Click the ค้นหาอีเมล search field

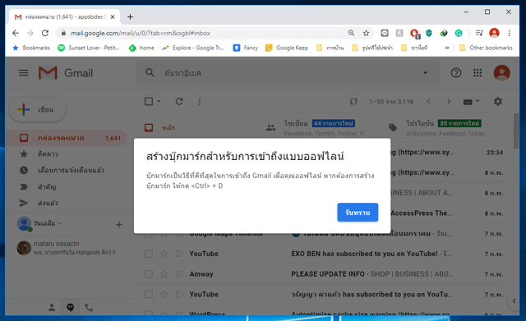288,73
